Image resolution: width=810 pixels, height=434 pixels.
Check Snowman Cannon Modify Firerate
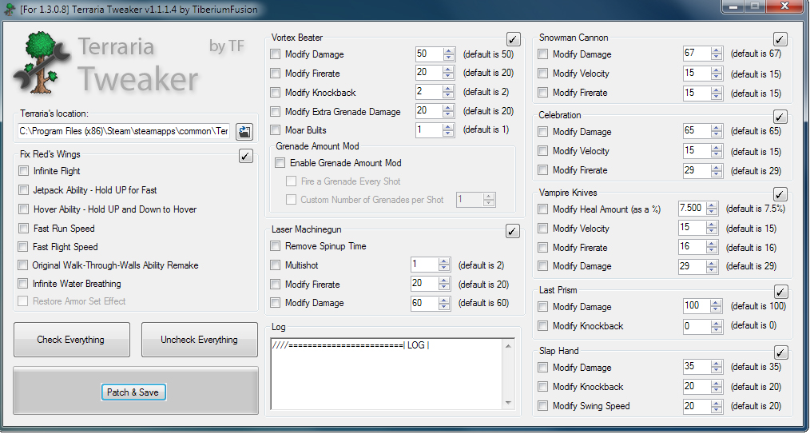(x=543, y=93)
